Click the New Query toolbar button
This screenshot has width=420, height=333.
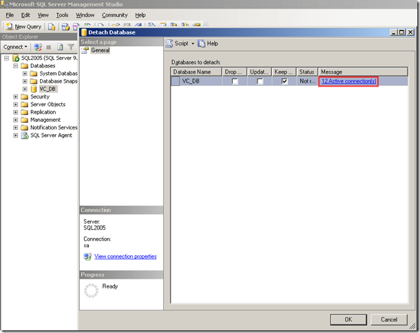coord(23,26)
